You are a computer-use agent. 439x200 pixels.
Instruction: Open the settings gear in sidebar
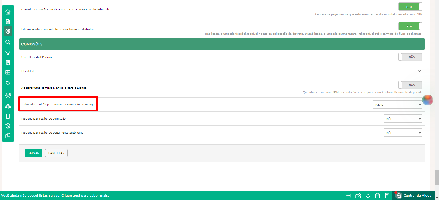[x=8, y=31]
